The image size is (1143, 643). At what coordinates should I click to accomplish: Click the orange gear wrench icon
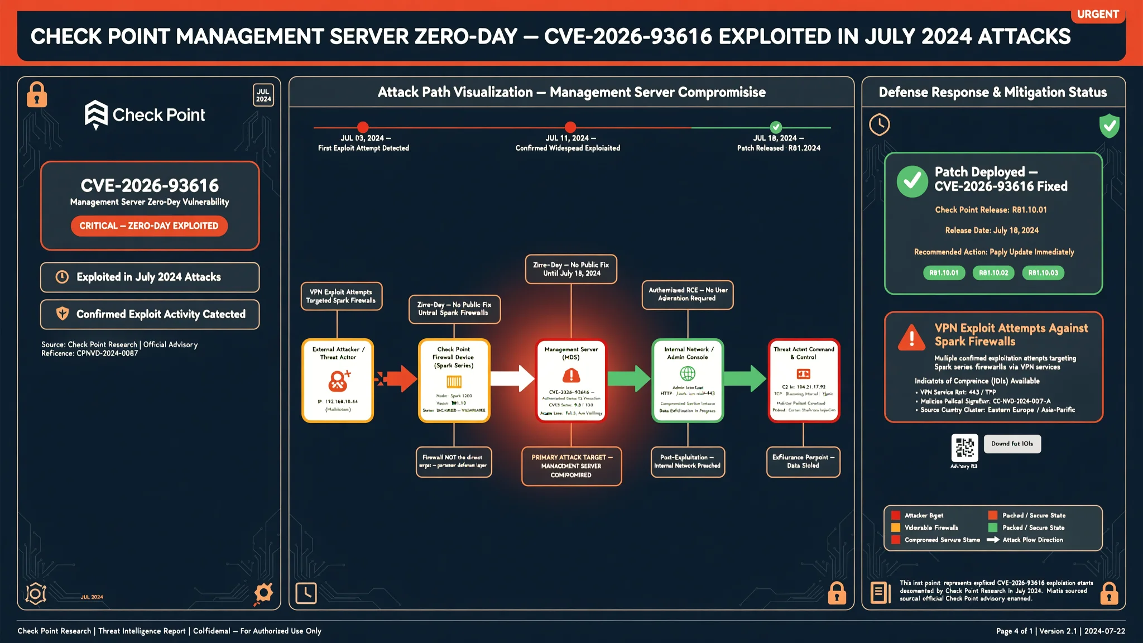263,594
